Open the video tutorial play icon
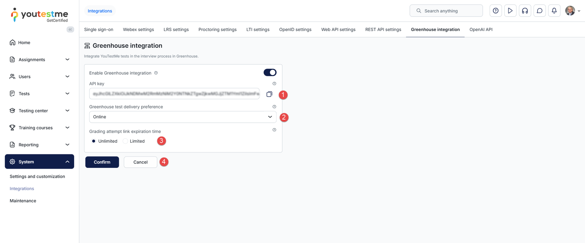Viewport: 585px width, 243px height. pos(510,11)
